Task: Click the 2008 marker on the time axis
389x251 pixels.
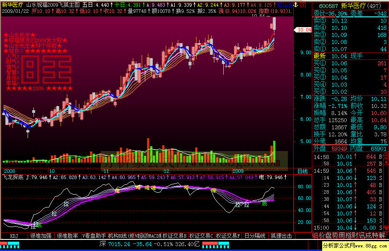Action: point(9,171)
